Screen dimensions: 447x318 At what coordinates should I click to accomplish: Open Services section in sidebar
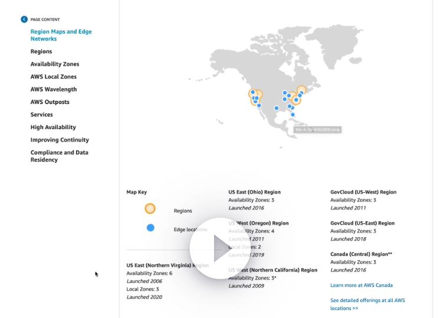click(42, 114)
